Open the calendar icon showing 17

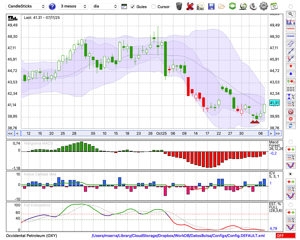(x=274, y=6)
